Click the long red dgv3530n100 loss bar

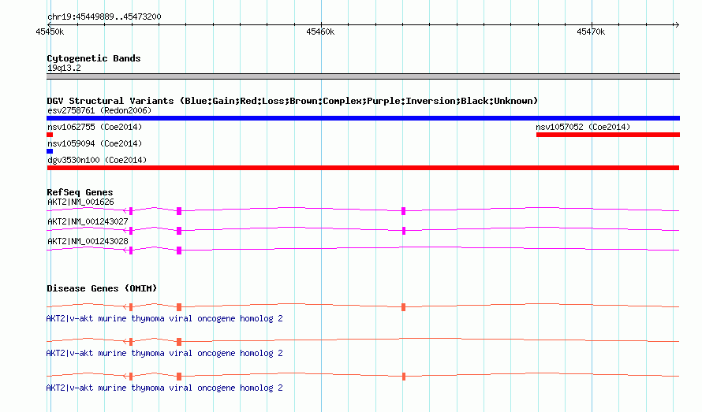[363, 168]
